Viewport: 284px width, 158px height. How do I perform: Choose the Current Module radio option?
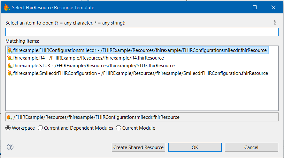119,128
